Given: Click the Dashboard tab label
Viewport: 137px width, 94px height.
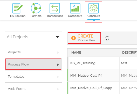Looking at the screenshot, I should 75,16.
